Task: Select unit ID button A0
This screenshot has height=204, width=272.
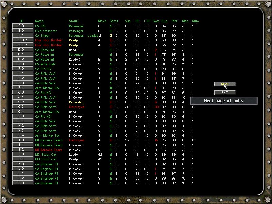Action: (x=23, y=26)
